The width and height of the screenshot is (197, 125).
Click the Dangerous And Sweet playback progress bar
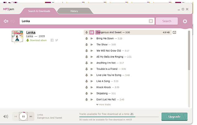coord(133,32)
